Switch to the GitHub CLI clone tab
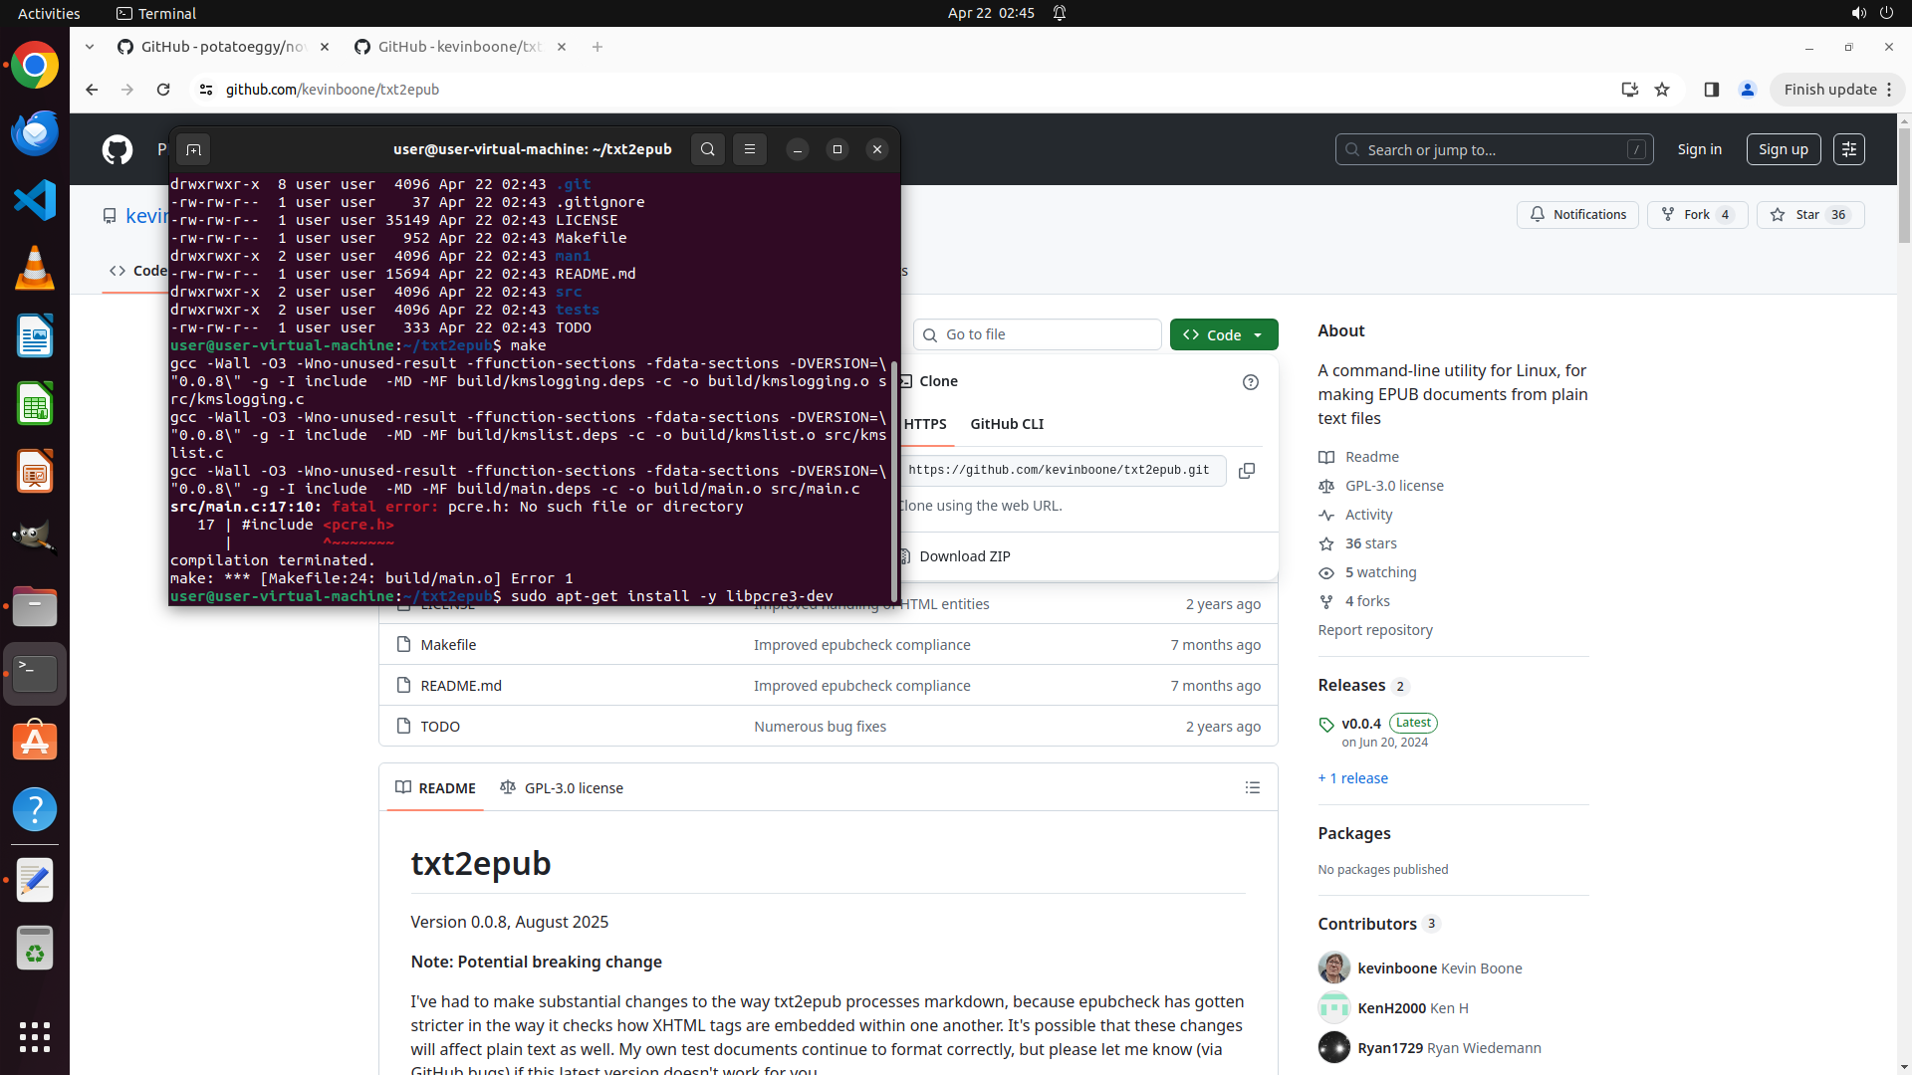The width and height of the screenshot is (1912, 1075). [x=1007, y=424]
